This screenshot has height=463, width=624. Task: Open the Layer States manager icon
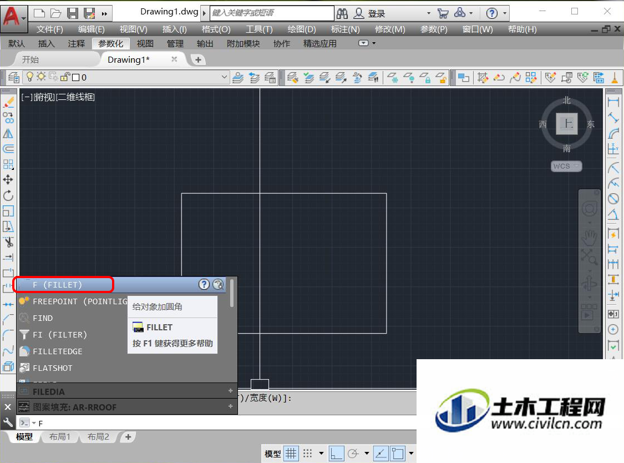pos(270,77)
